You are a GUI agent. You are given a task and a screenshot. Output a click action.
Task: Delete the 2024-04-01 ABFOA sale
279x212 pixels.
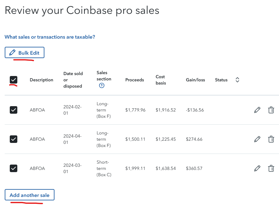click(271, 139)
